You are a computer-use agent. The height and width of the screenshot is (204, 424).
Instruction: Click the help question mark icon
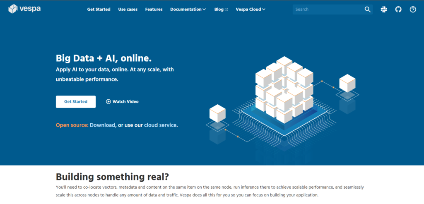coord(413,9)
